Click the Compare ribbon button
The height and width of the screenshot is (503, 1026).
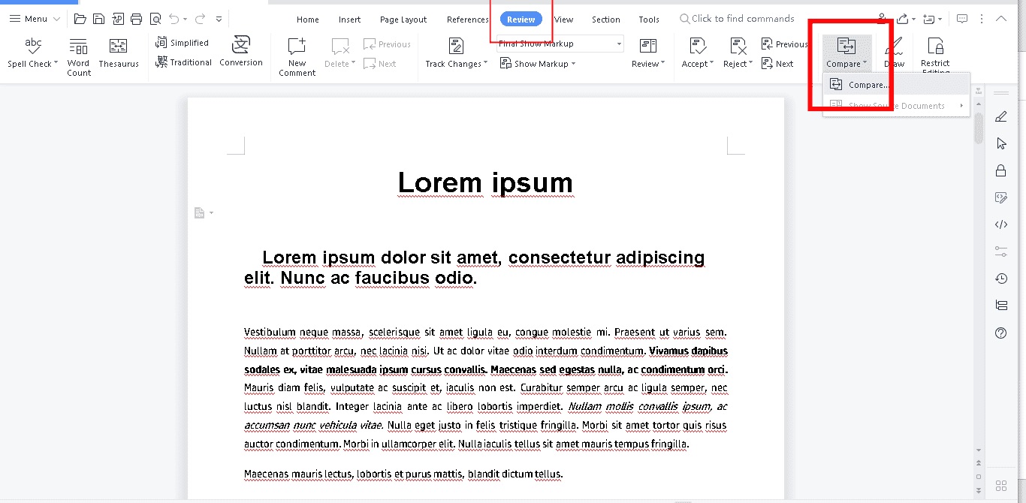pyautogui.click(x=846, y=53)
